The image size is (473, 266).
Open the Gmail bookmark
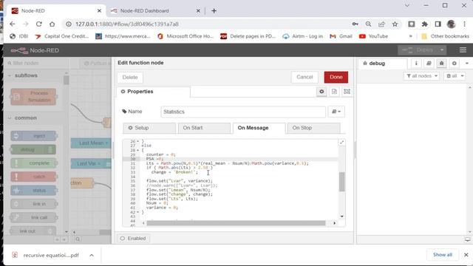341,36
